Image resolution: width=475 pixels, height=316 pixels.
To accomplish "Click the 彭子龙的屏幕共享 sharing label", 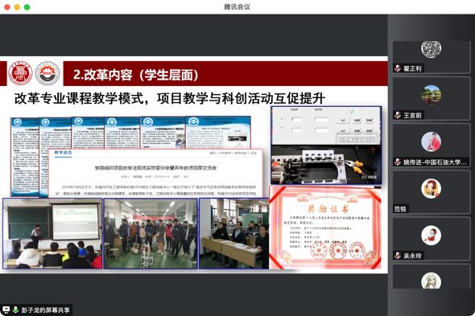I will 45,310.
